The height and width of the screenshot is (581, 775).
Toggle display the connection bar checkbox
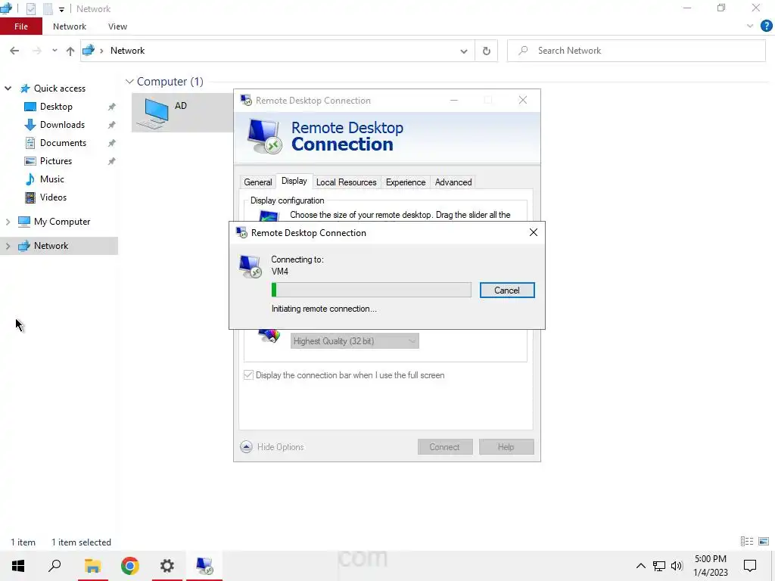click(248, 375)
